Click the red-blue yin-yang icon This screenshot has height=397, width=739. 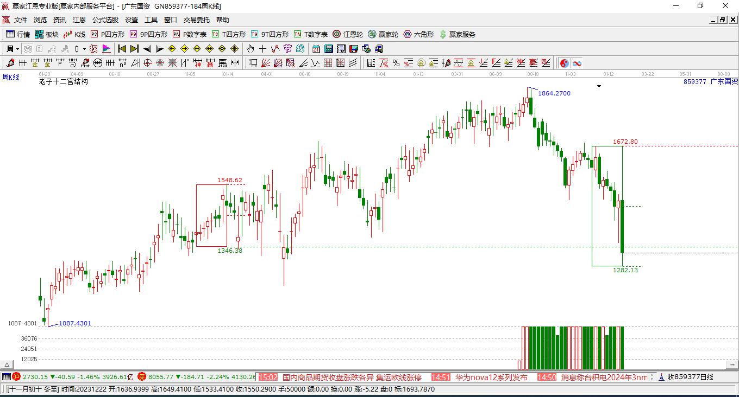[564, 63]
